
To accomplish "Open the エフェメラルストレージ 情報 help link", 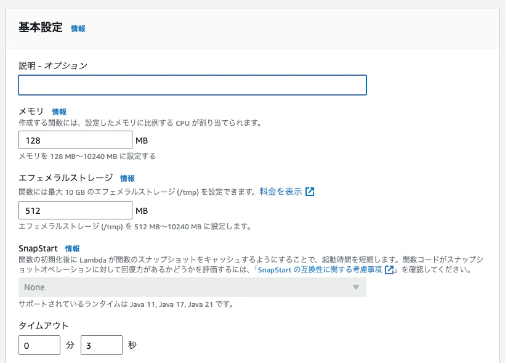I will click(126, 178).
